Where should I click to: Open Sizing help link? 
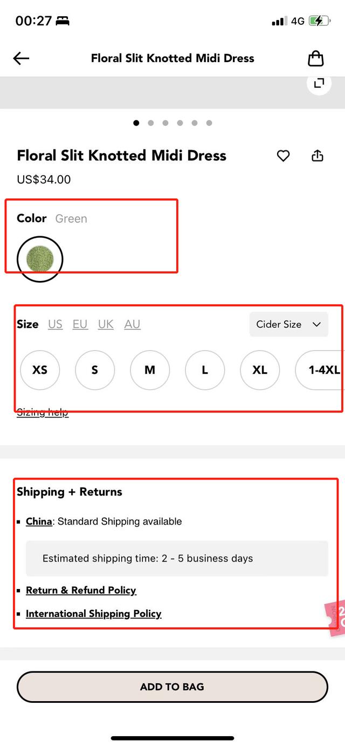point(43,413)
